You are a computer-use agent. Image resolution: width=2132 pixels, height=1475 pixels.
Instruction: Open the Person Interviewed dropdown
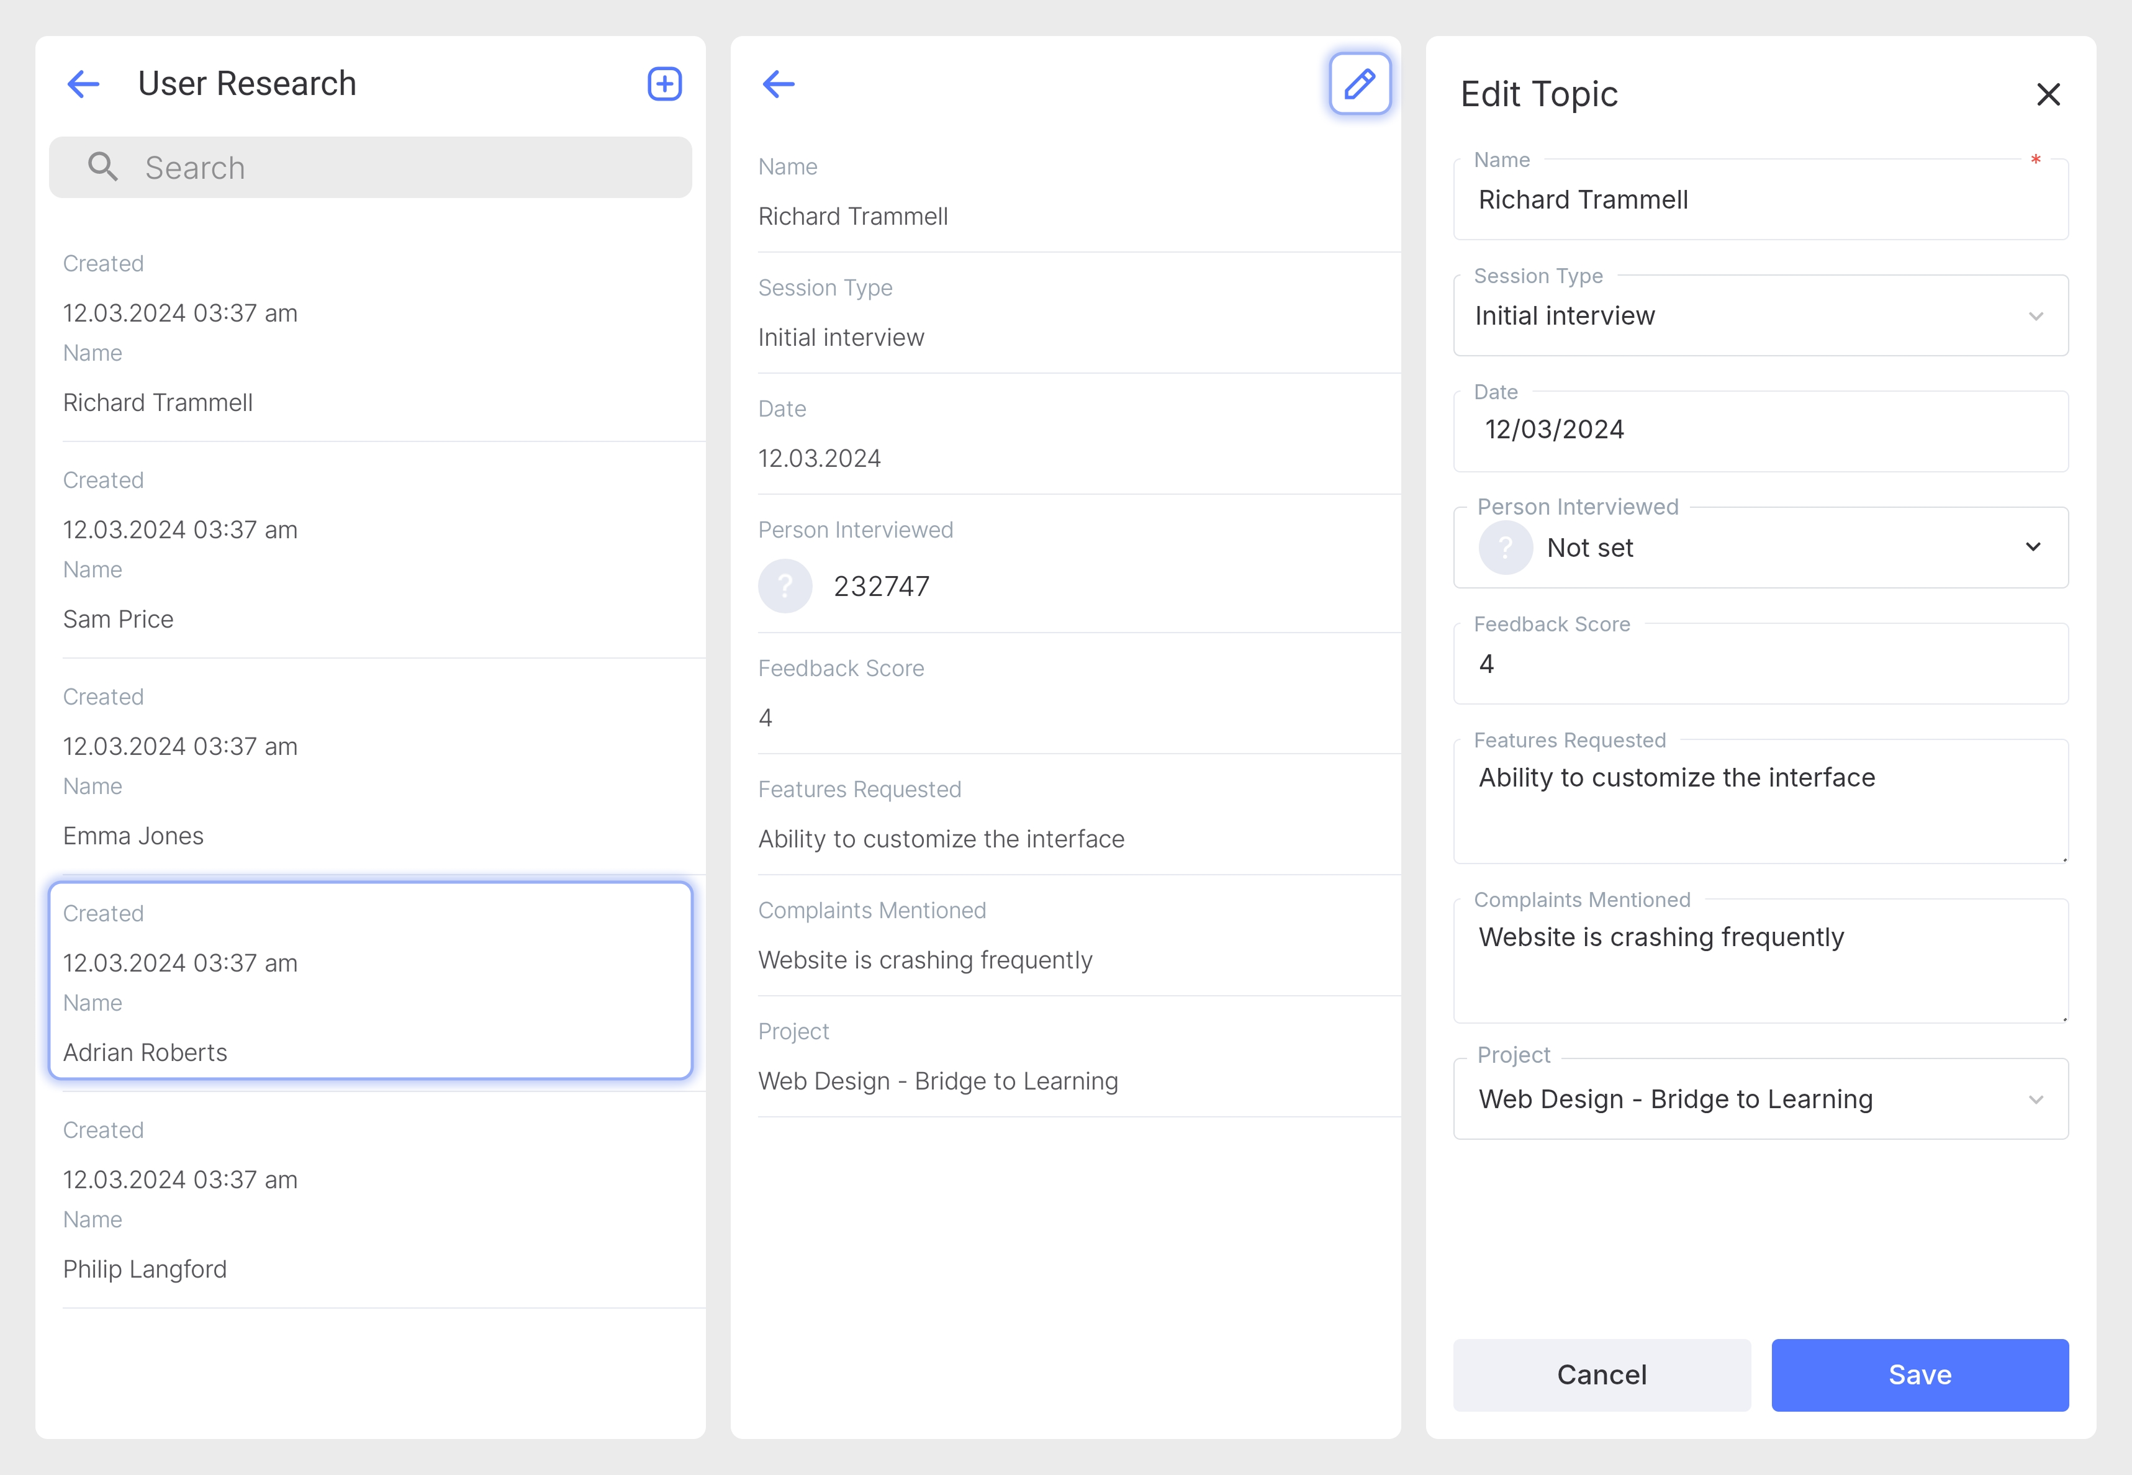(2033, 547)
